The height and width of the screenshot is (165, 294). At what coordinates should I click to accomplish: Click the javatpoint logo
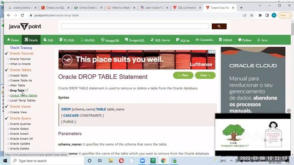pos(25,27)
